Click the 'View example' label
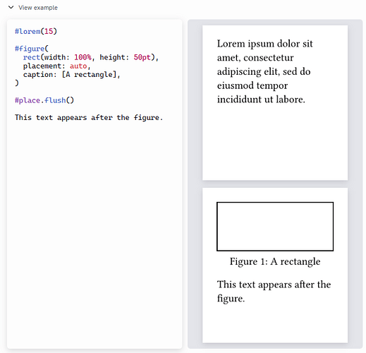The width and height of the screenshot is (366, 353). point(38,8)
